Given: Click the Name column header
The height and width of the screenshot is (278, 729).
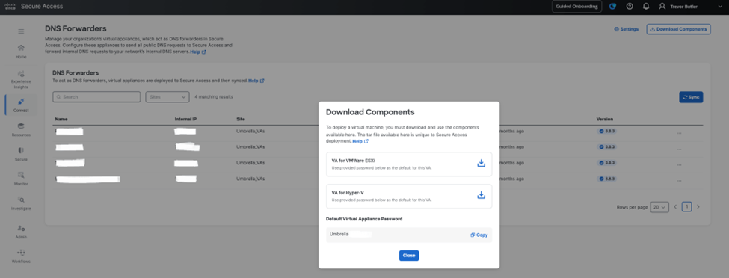Looking at the screenshot, I should (61, 119).
